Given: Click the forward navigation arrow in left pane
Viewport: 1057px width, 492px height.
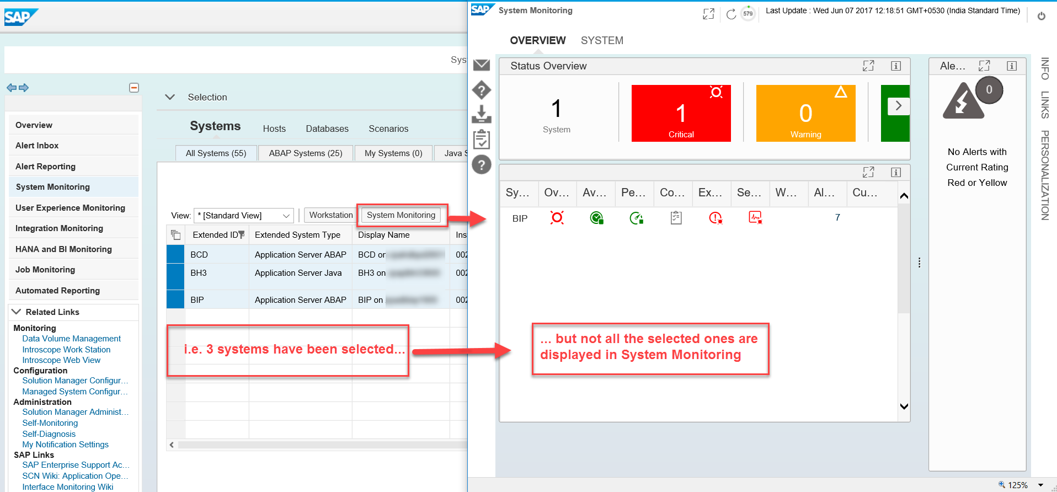Looking at the screenshot, I should (x=23, y=88).
